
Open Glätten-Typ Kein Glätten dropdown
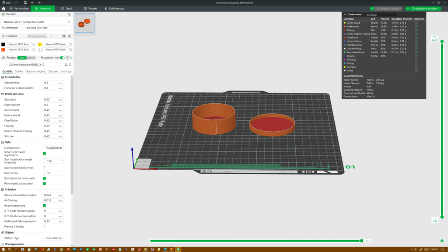pos(53,238)
